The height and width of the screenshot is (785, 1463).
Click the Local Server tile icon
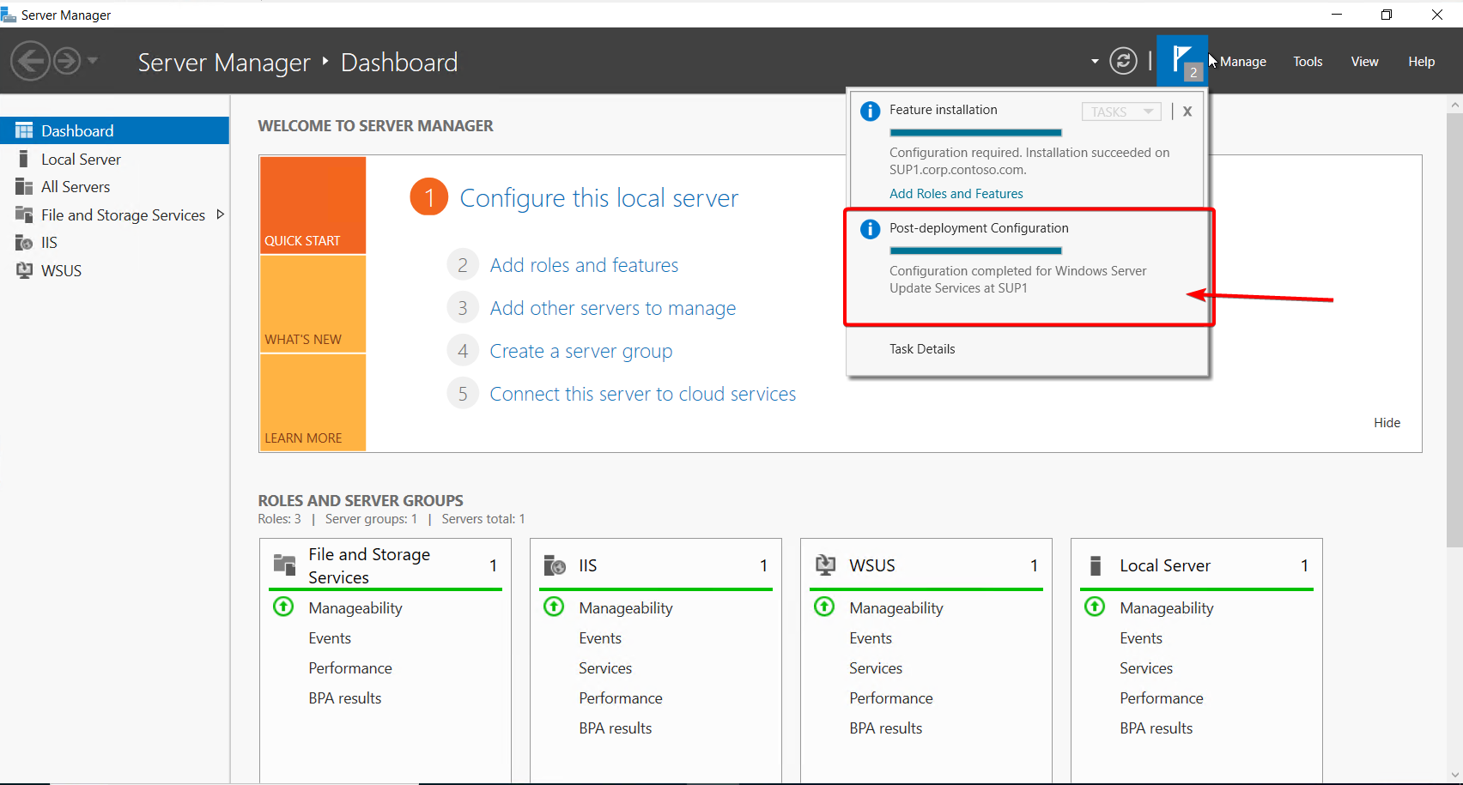pos(1096,565)
